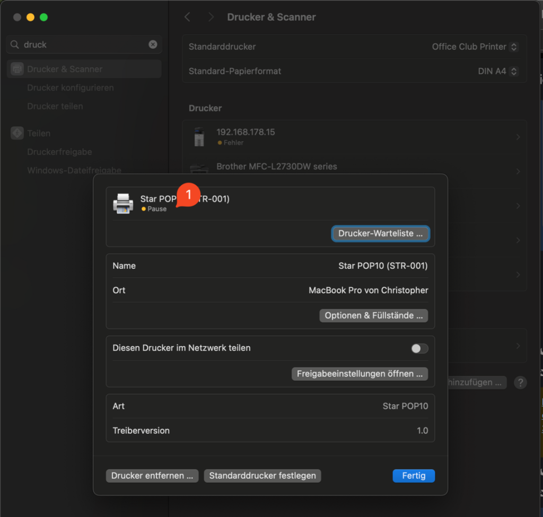543x517 pixels.
Task: Click the Star POP10 printer icon
Action: pos(123,204)
